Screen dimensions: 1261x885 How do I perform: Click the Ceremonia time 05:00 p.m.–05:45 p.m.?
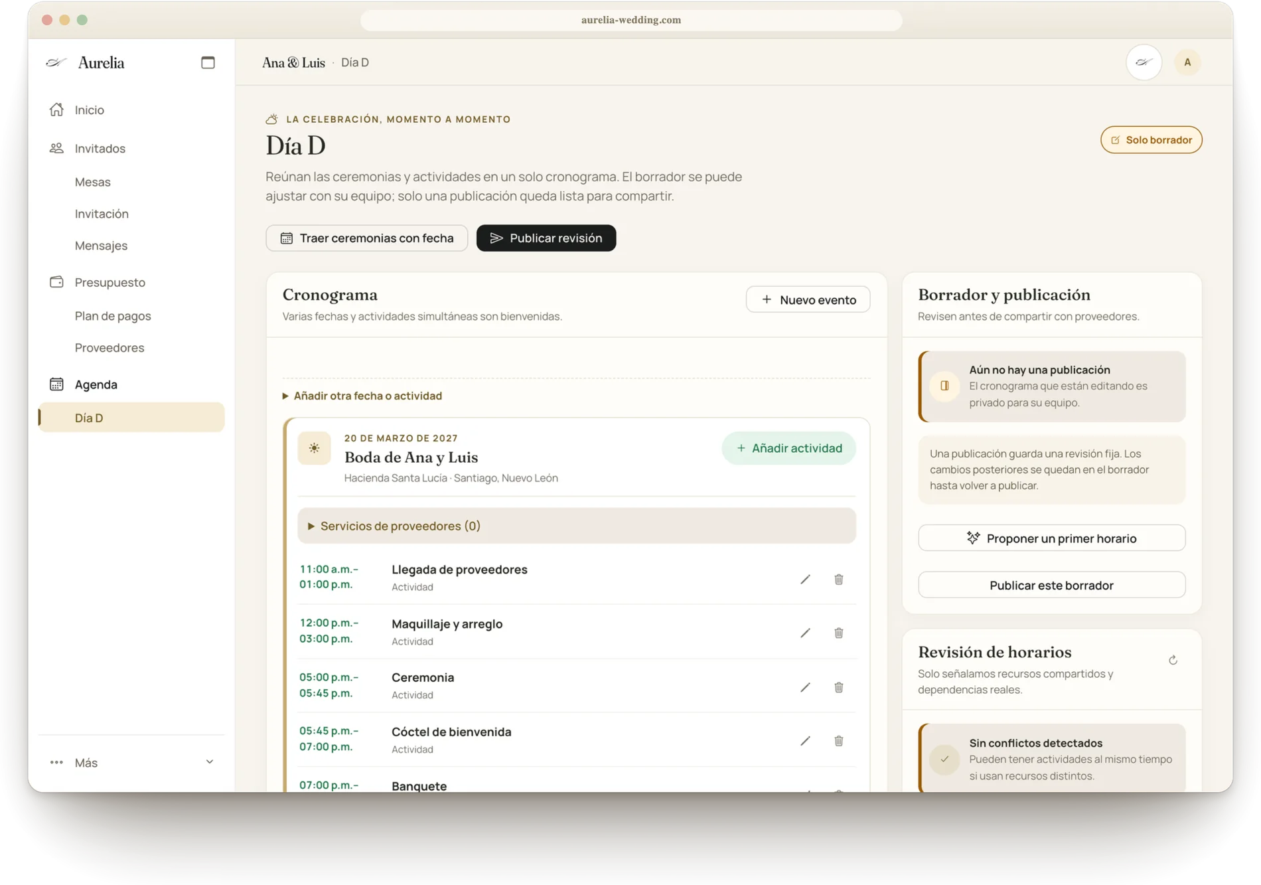tap(329, 685)
